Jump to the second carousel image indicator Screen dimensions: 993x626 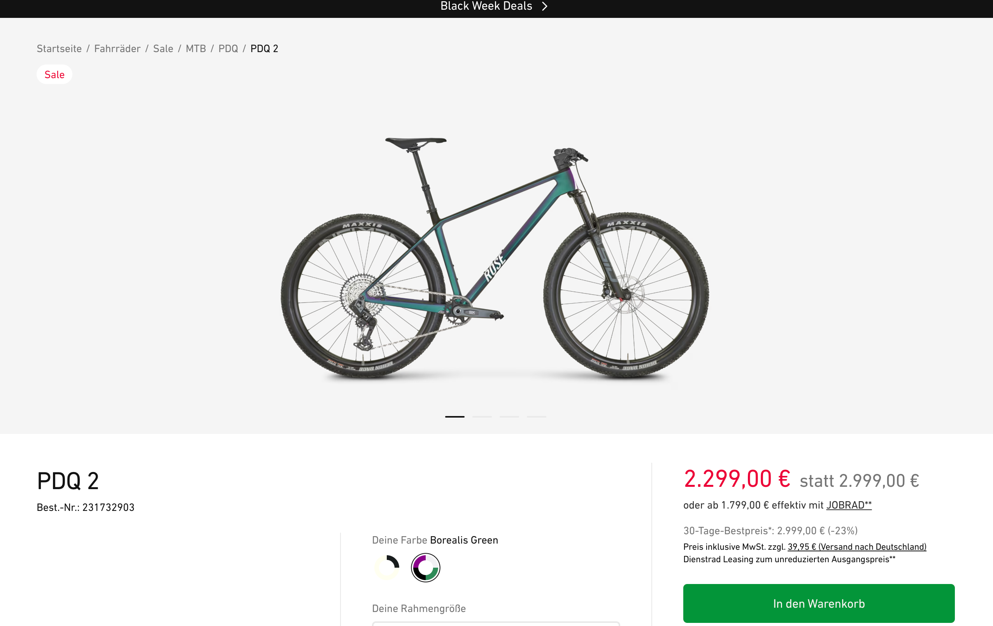(482, 417)
